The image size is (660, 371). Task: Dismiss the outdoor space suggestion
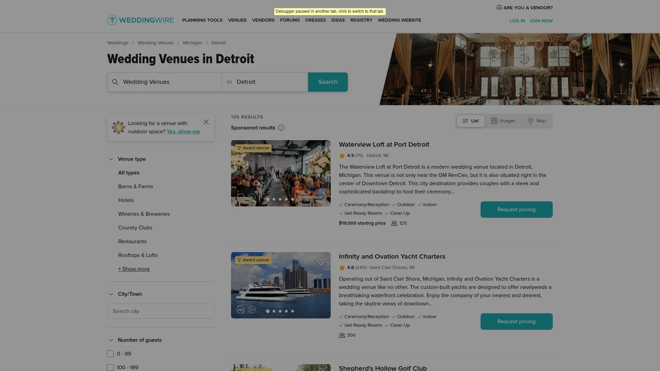206,122
